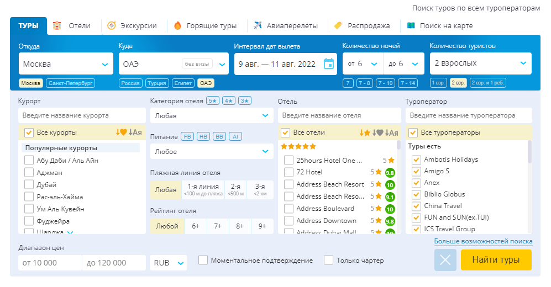Open the nights 'до 6' dropdown
The height and width of the screenshot is (287, 551).
(404, 63)
